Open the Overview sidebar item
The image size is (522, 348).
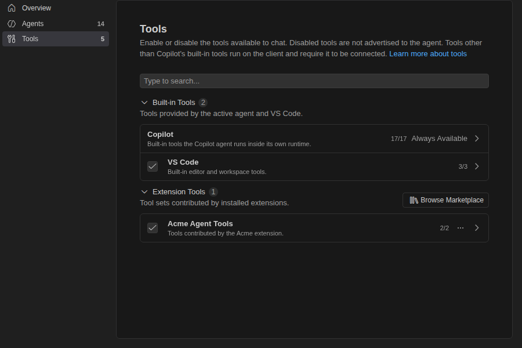pyautogui.click(x=56, y=8)
